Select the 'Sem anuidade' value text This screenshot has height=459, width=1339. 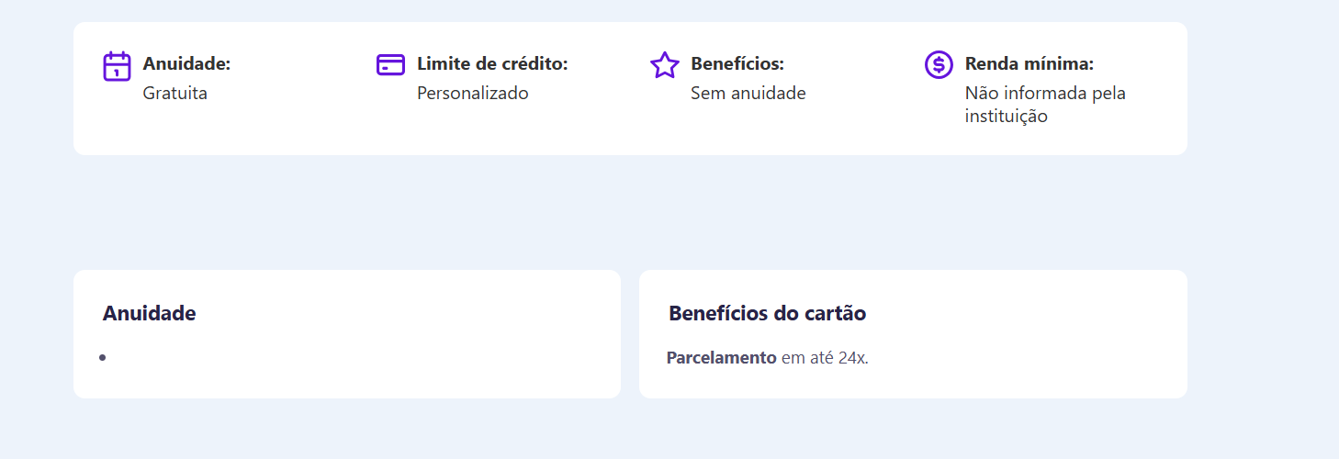(748, 93)
